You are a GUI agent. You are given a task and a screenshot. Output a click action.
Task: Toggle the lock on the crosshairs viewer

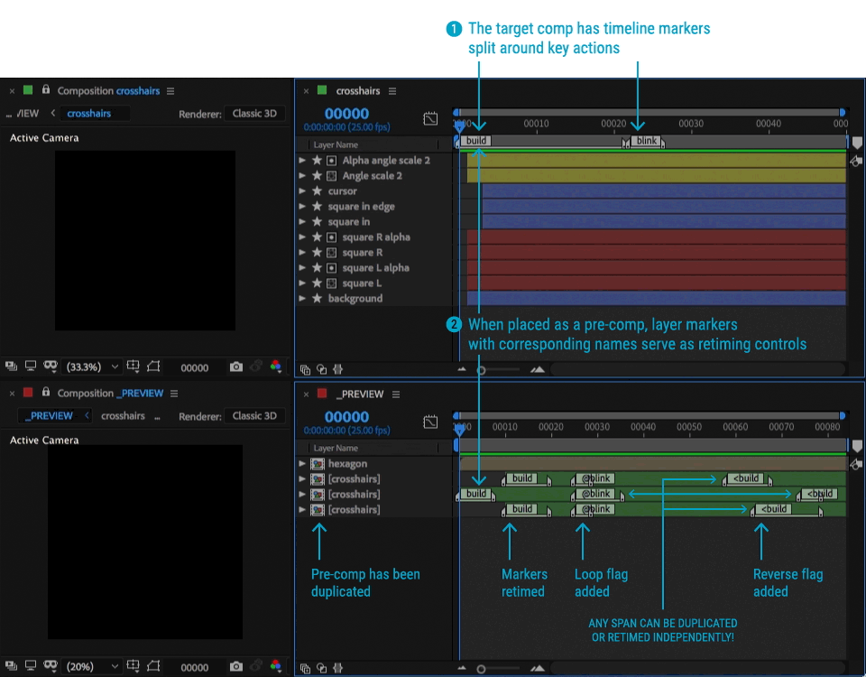click(x=46, y=91)
